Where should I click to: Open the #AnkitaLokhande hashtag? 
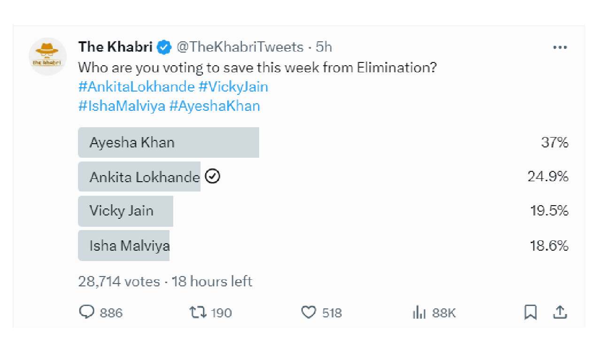coord(136,87)
